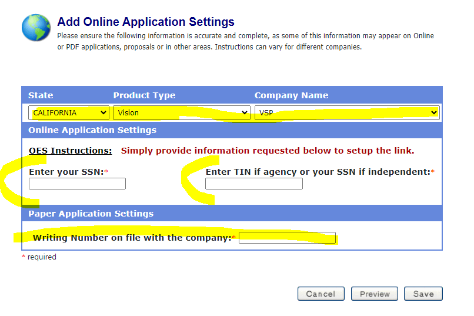Viewport: 474px width, 316px height.
Task: Open the State dropdown showing CALIFORNIA
Action: pos(69,112)
